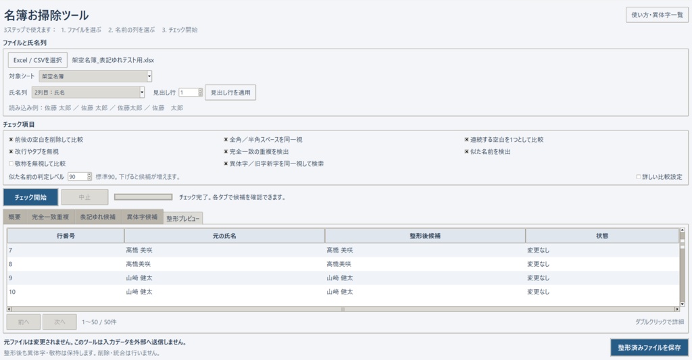Click the 1～50 / 50件 page counter
Viewport: 692px width, 360px height.
pos(99,322)
